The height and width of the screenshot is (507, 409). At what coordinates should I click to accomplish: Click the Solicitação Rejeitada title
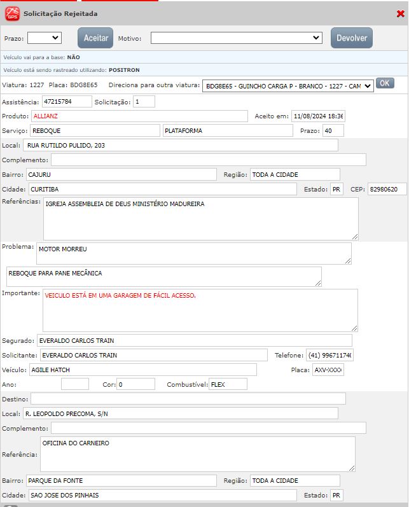point(60,13)
